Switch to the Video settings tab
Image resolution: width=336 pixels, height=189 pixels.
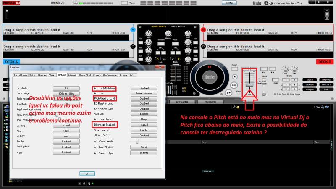pyautogui.click(x=52, y=76)
